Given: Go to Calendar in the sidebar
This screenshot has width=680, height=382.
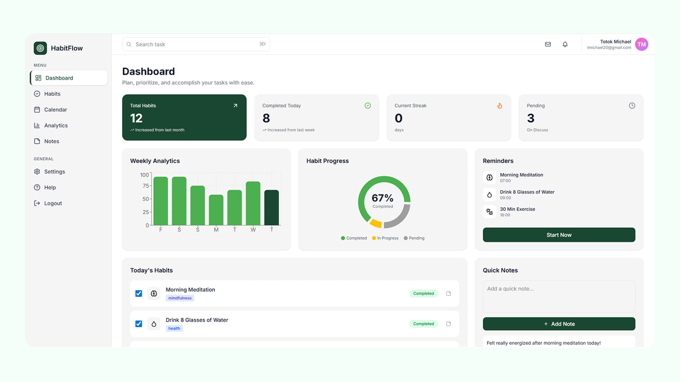Looking at the screenshot, I should 55,110.
